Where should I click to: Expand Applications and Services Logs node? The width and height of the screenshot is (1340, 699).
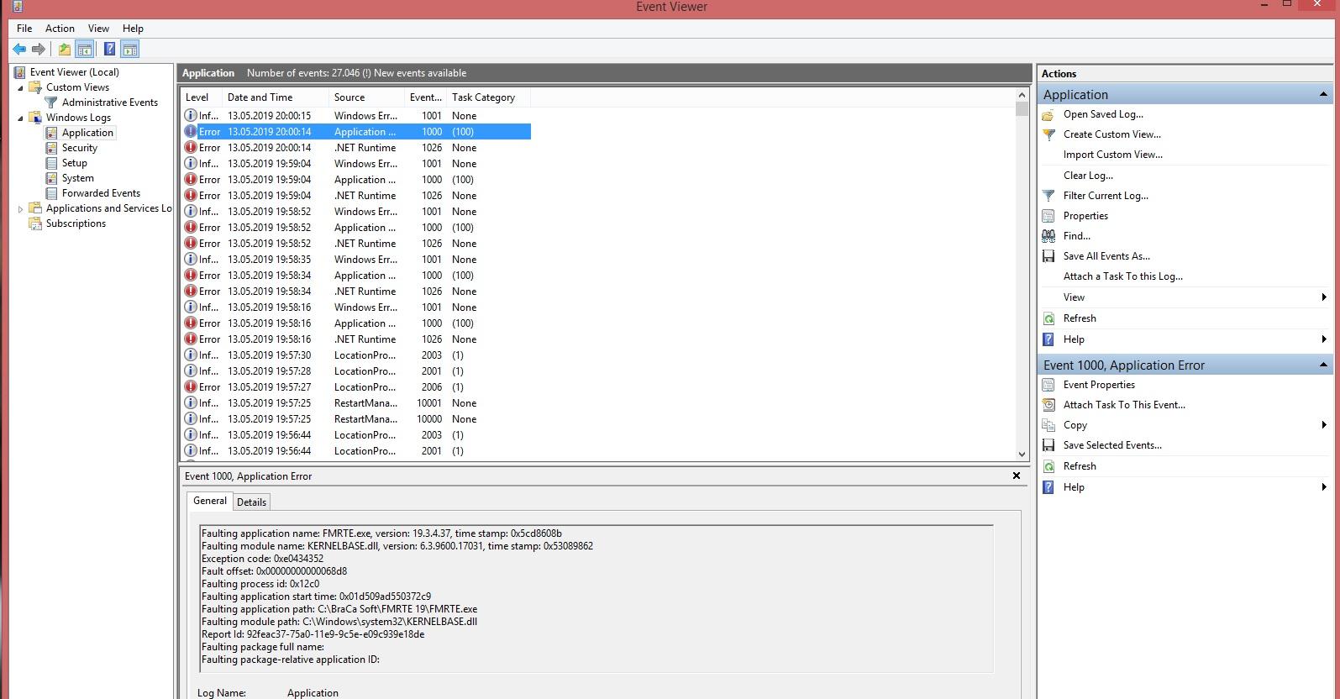click(x=21, y=209)
